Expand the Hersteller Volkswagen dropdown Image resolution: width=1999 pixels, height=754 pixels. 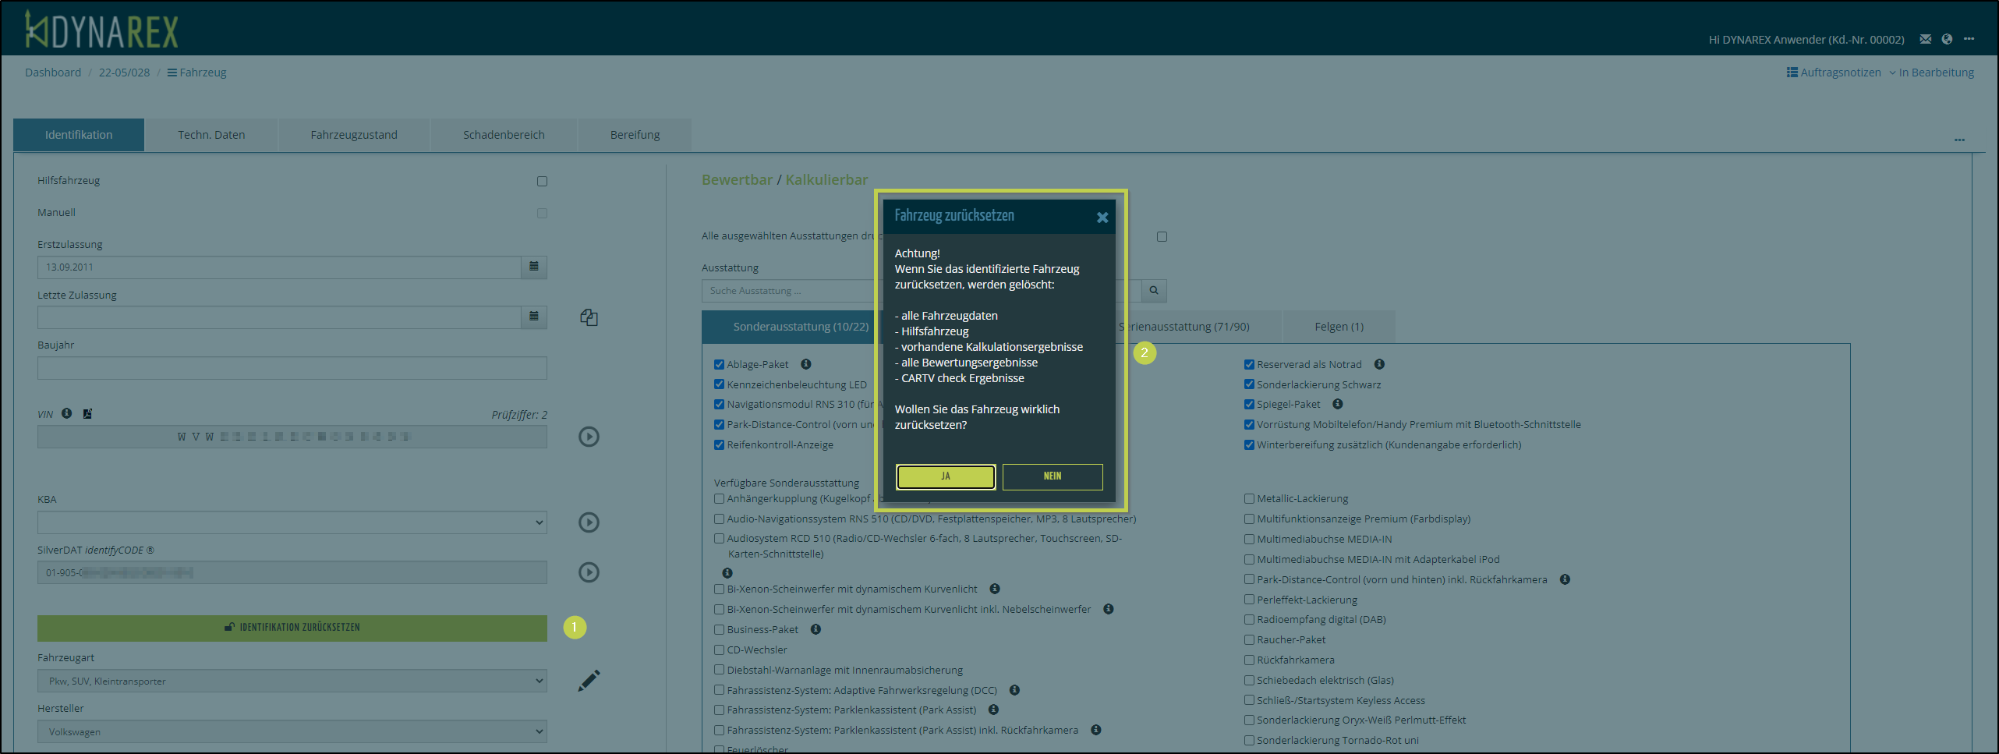(292, 731)
